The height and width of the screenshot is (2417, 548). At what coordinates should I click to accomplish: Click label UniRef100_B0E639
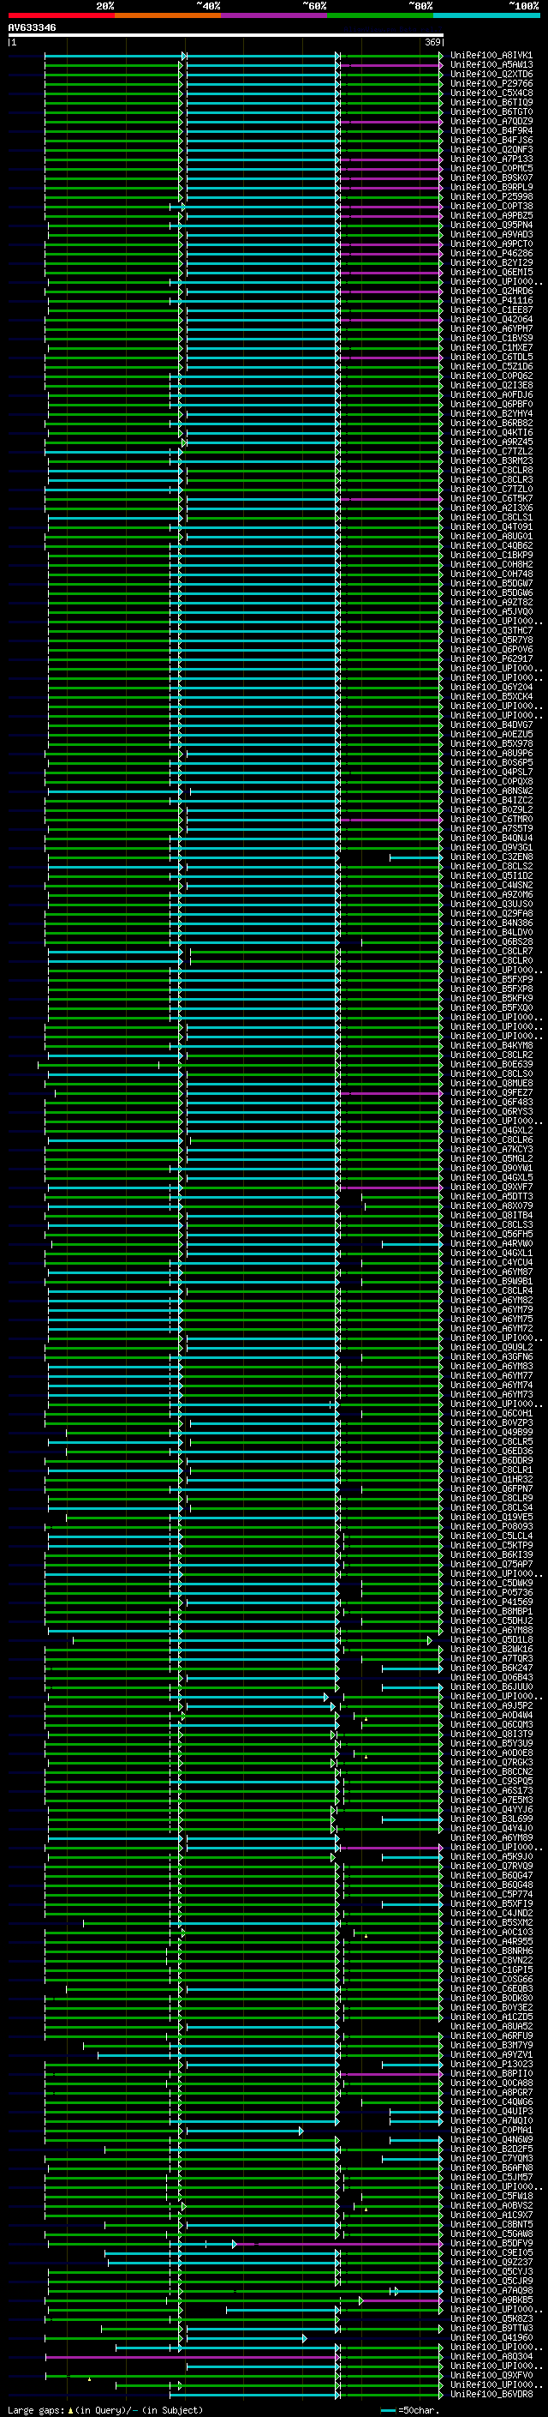(491, 1065)
